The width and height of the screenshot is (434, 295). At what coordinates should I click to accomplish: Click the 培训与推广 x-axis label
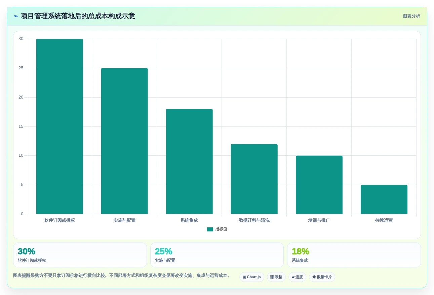319,221
